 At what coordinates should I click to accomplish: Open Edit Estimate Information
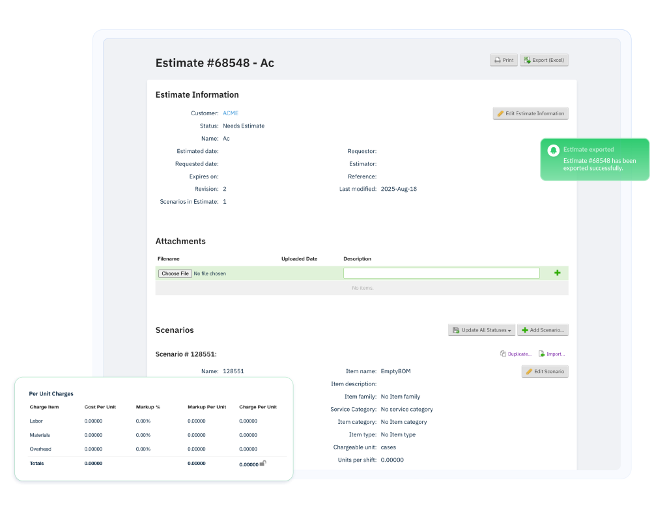click(530, 113)
